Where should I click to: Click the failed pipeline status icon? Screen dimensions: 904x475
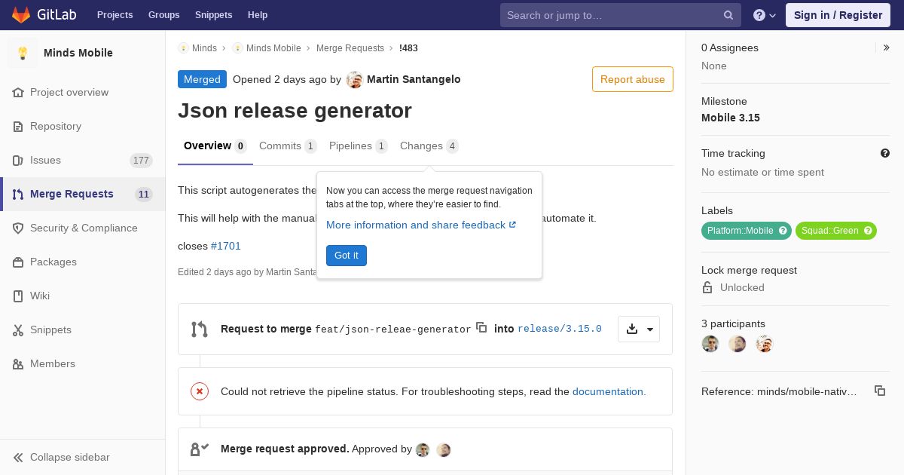pyautogui.click(x=200, y=391)
